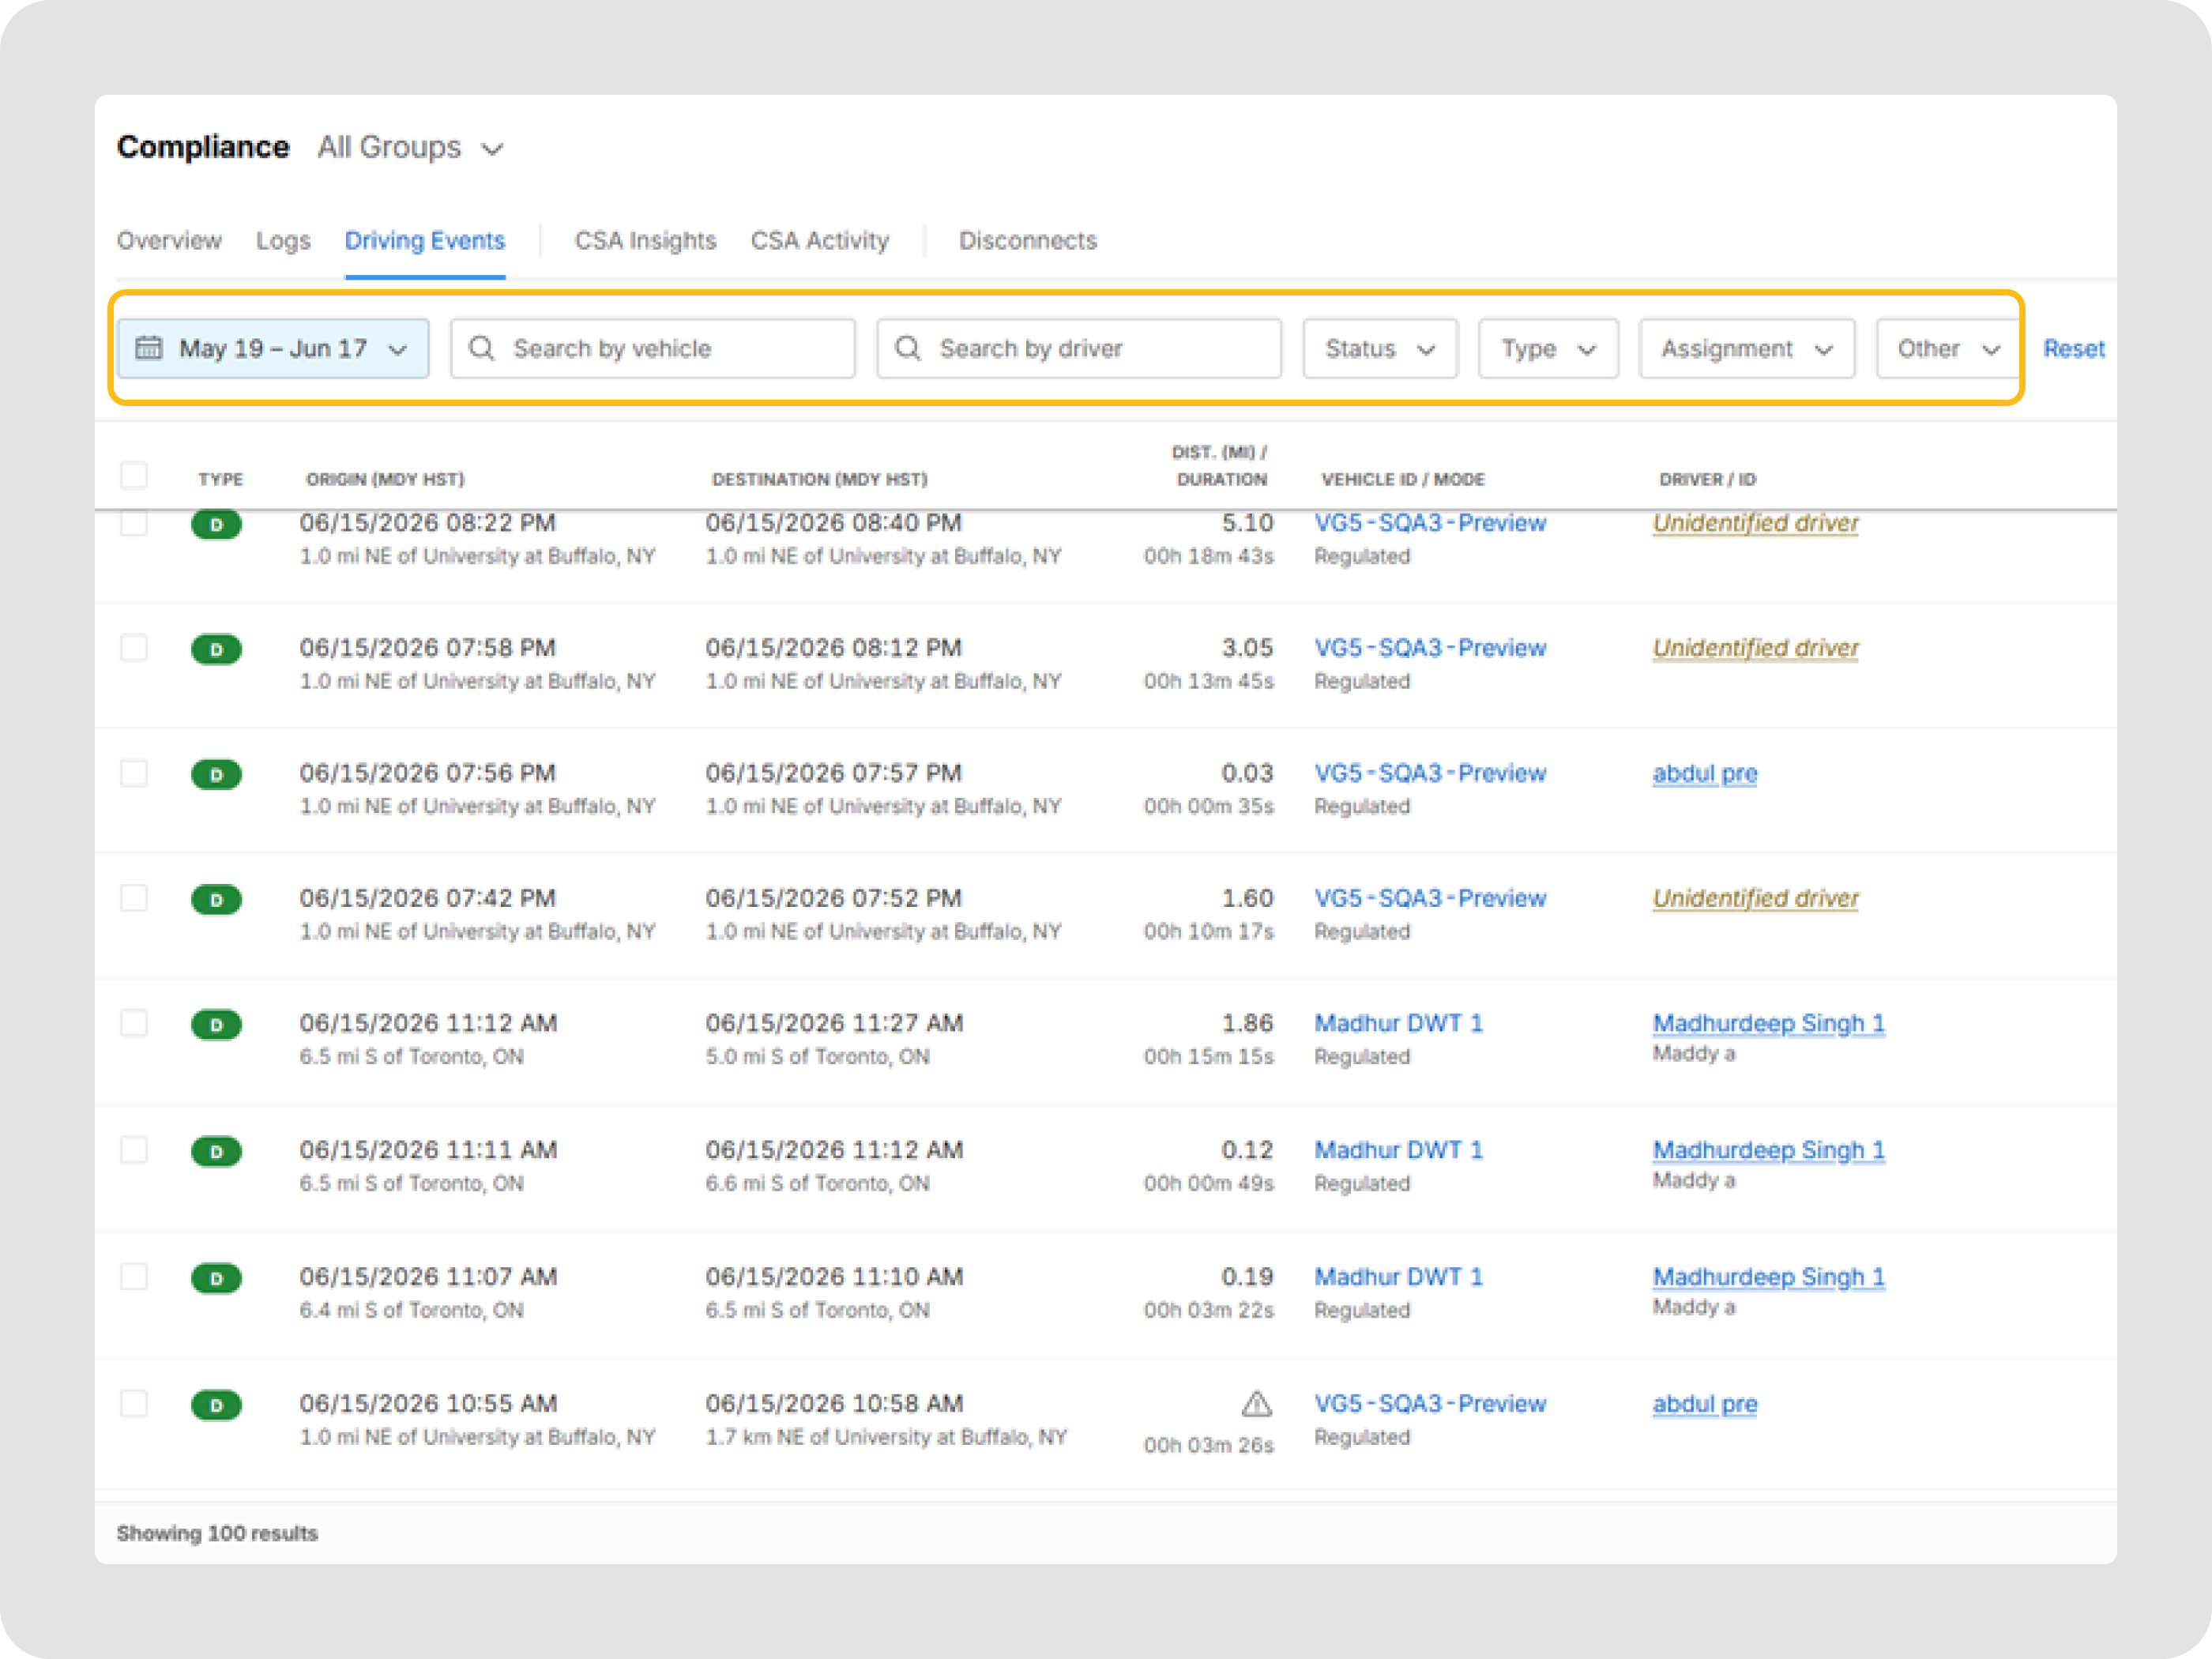The height and width of the screenshot is (1659, 2212).
Task: Click destination 1.7 km NE of University at Buffalo
Action: click(886, 1437)
